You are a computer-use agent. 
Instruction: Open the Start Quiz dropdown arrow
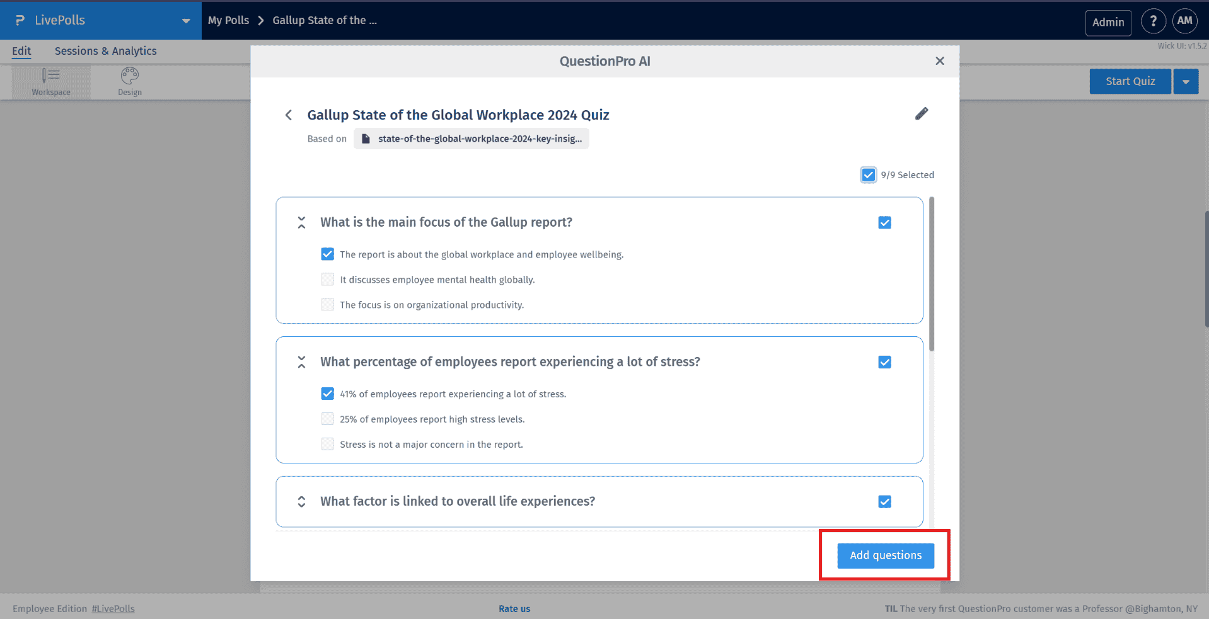tap(1186, 81)
